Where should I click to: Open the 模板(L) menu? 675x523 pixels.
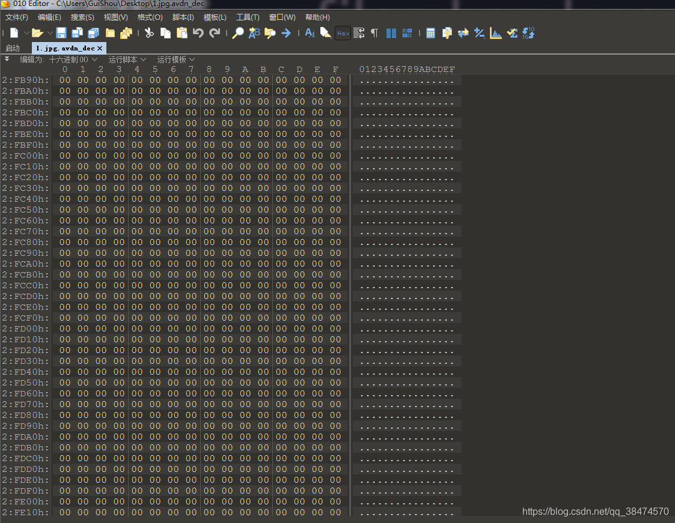(x=215, y=17)
